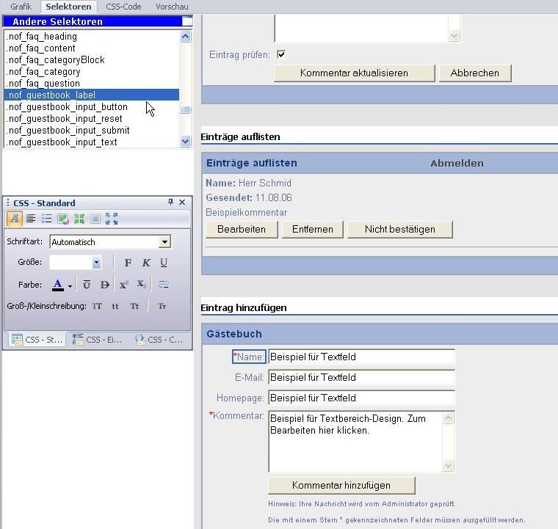Open the list style settings icon

pos(47,219)
